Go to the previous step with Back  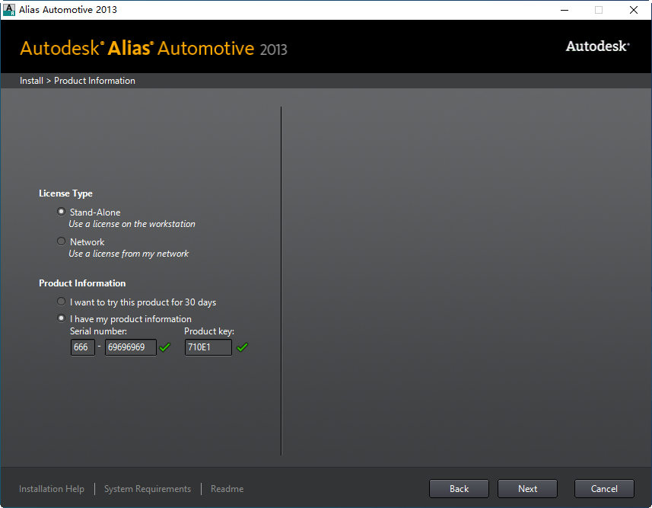coord(459,489)
